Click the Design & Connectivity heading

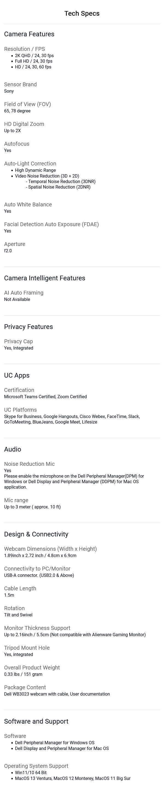click(x=36, y=534)
